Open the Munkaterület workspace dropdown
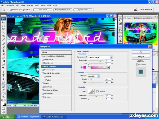Screen dimensions: 159x119 146,10
